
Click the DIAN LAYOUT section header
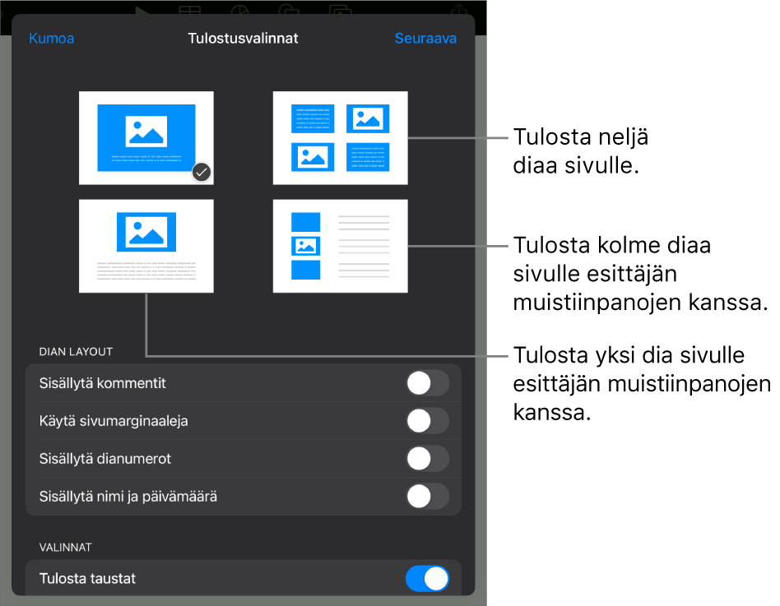[77, 352]
